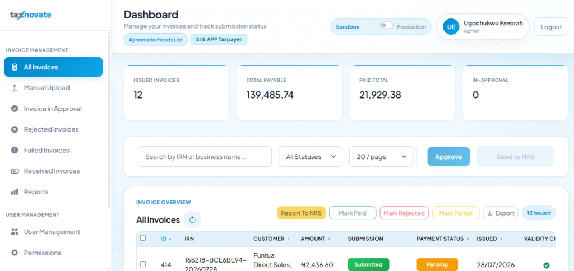
Task: Click the green validity check icon
Action: 546,265
